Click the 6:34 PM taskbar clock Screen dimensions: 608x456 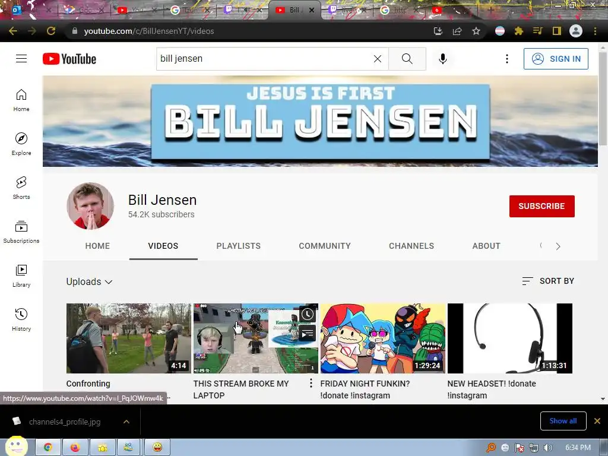578,448
